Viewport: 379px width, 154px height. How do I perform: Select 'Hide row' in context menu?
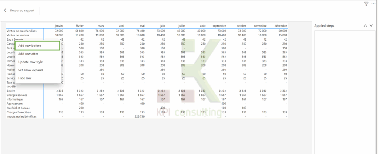[x=25, y=78]
